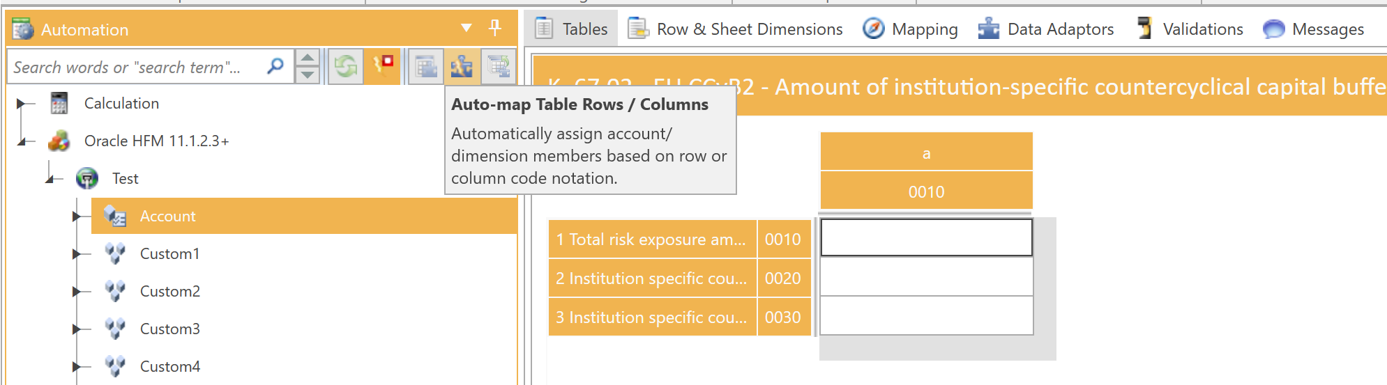Viewport: 1387px width, 385px height.
Task: Expand the Calculation tree node
Action: click(21, 104)
